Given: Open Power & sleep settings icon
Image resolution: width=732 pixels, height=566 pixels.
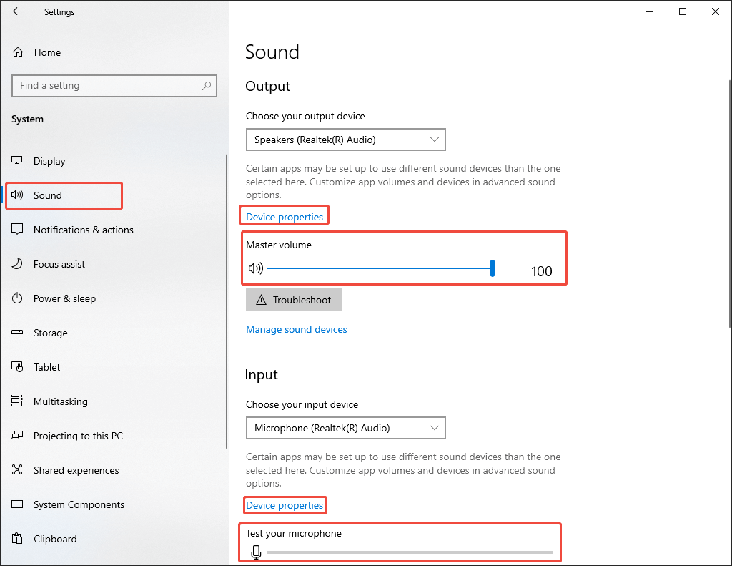Looking at the screenshot, I should coord(17,298).
